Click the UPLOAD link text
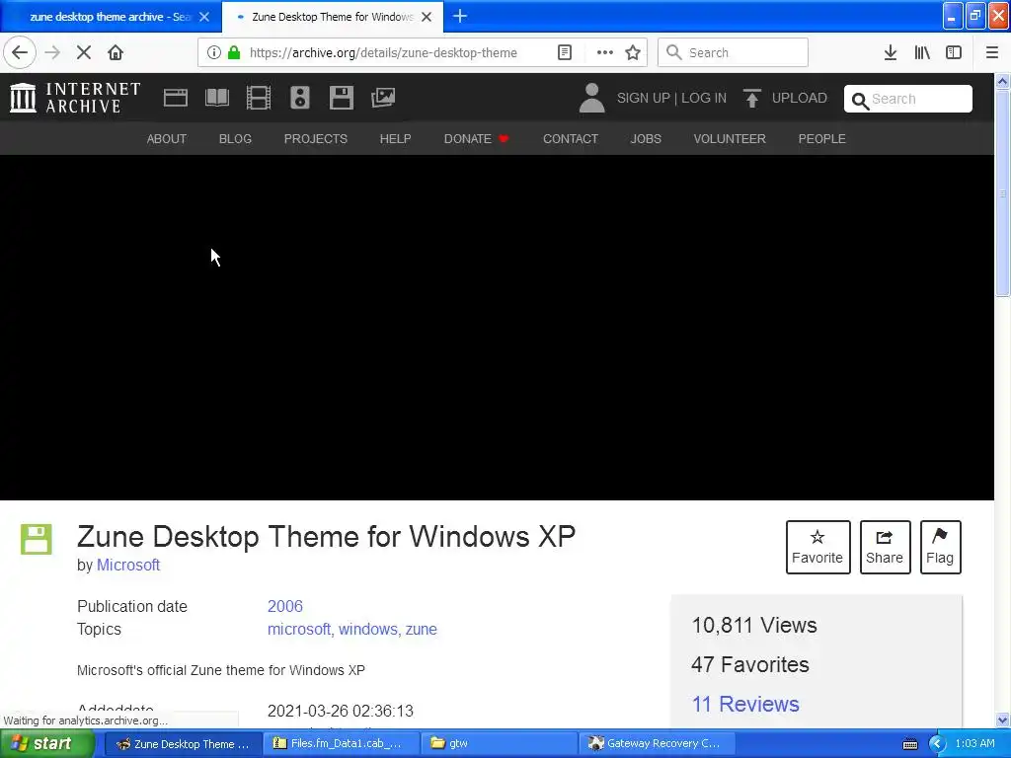 pyautogui.click(x=800, y=98)
